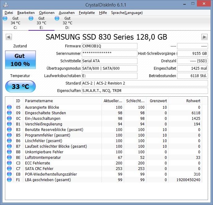This screenshot has width=213, height=205.
Task: Click status orb for ID 05 row
Action: pyautogui.click(x=9, y=107)
